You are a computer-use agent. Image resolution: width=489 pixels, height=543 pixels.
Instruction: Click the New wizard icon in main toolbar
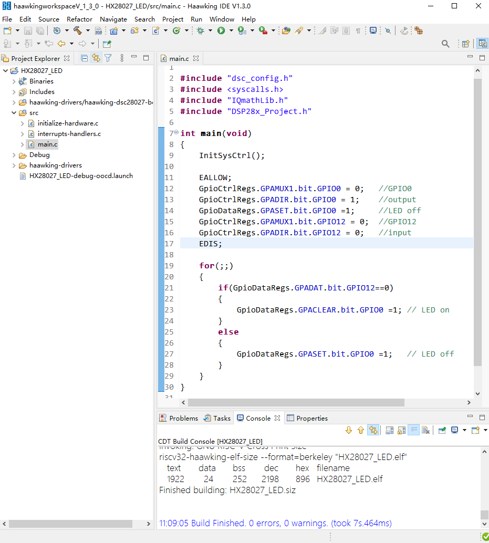pyautogui.click(x=8, y=31)
